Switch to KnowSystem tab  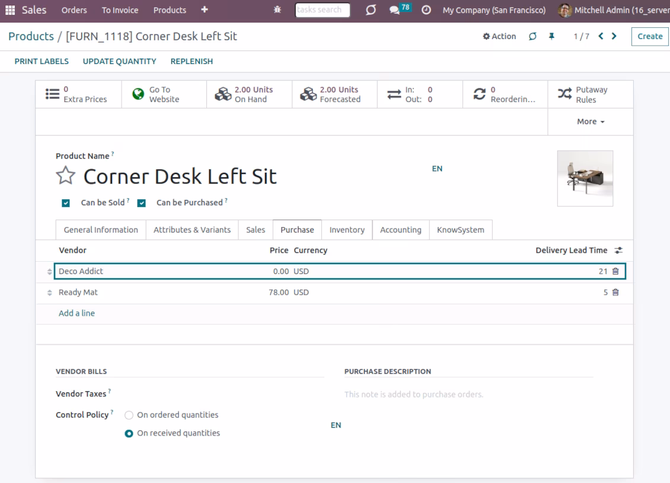[461, 230]
